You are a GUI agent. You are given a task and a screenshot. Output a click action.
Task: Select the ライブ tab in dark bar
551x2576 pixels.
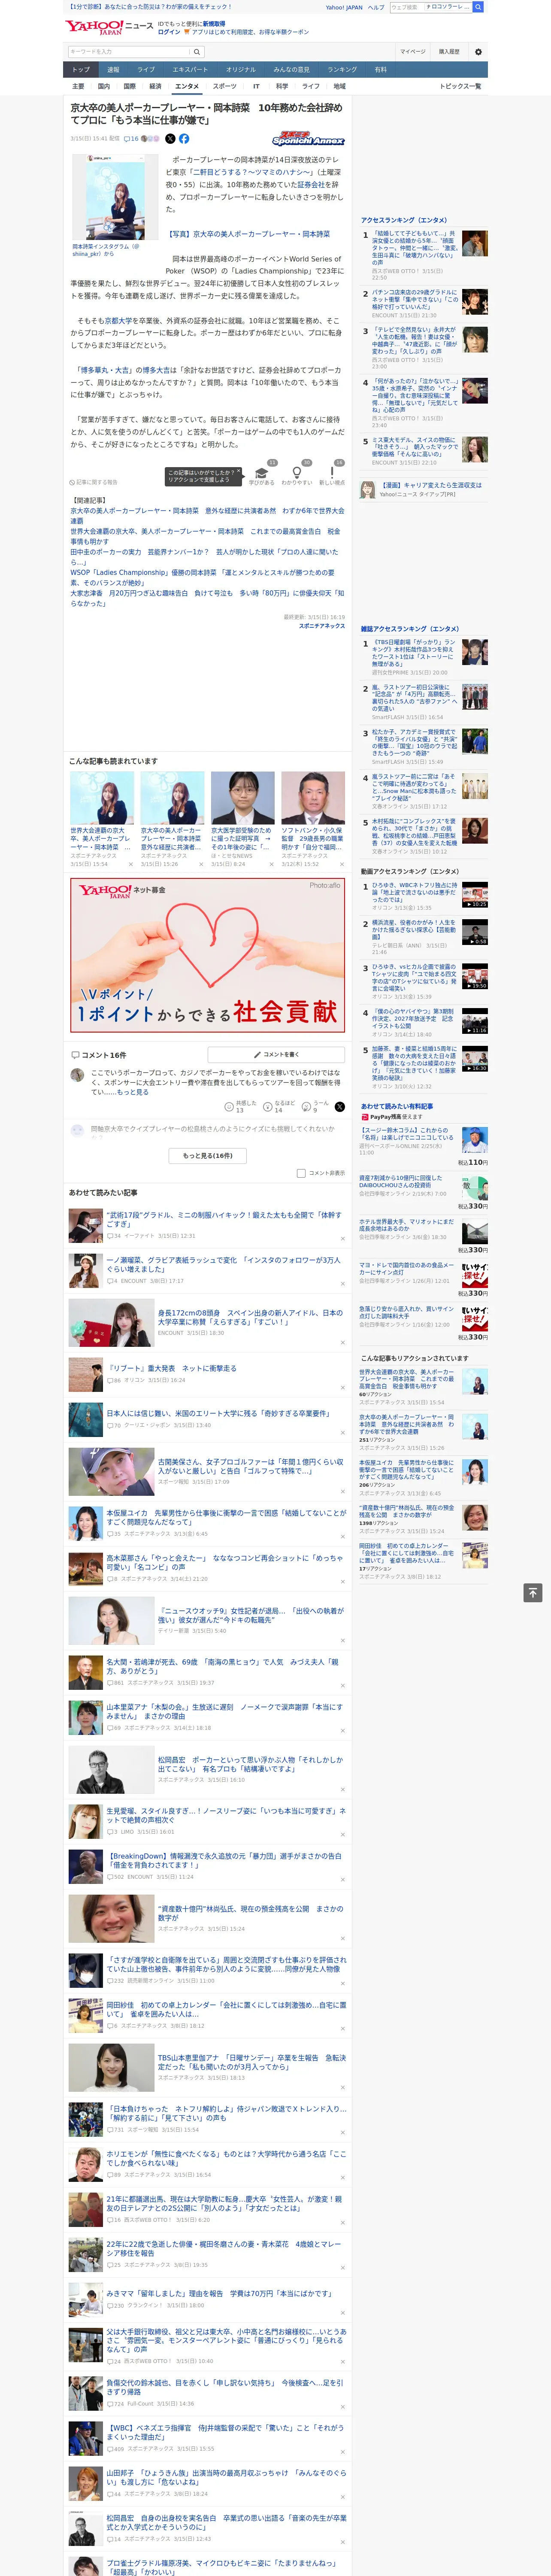click(x=146, y=69)
